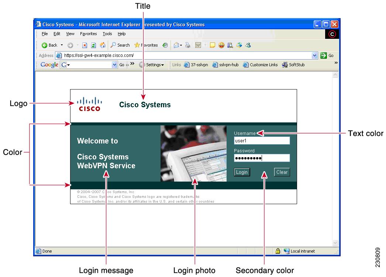Open the Favorites star icon
The height and width of the screenshot is (277, 386).
point(137,45)
